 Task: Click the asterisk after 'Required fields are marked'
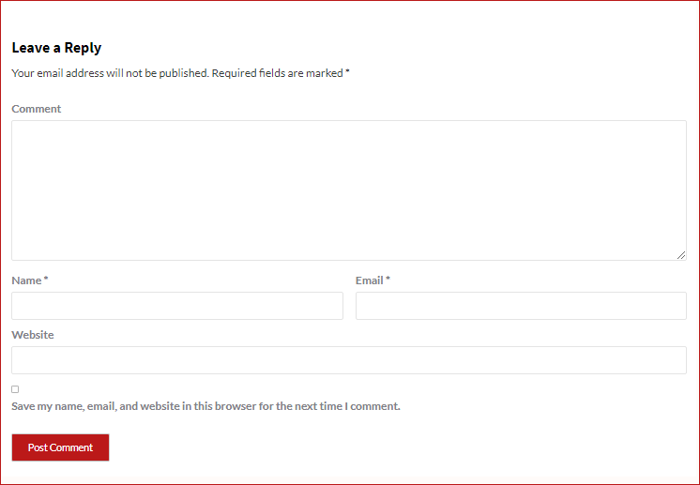click(x=347, y=72)
